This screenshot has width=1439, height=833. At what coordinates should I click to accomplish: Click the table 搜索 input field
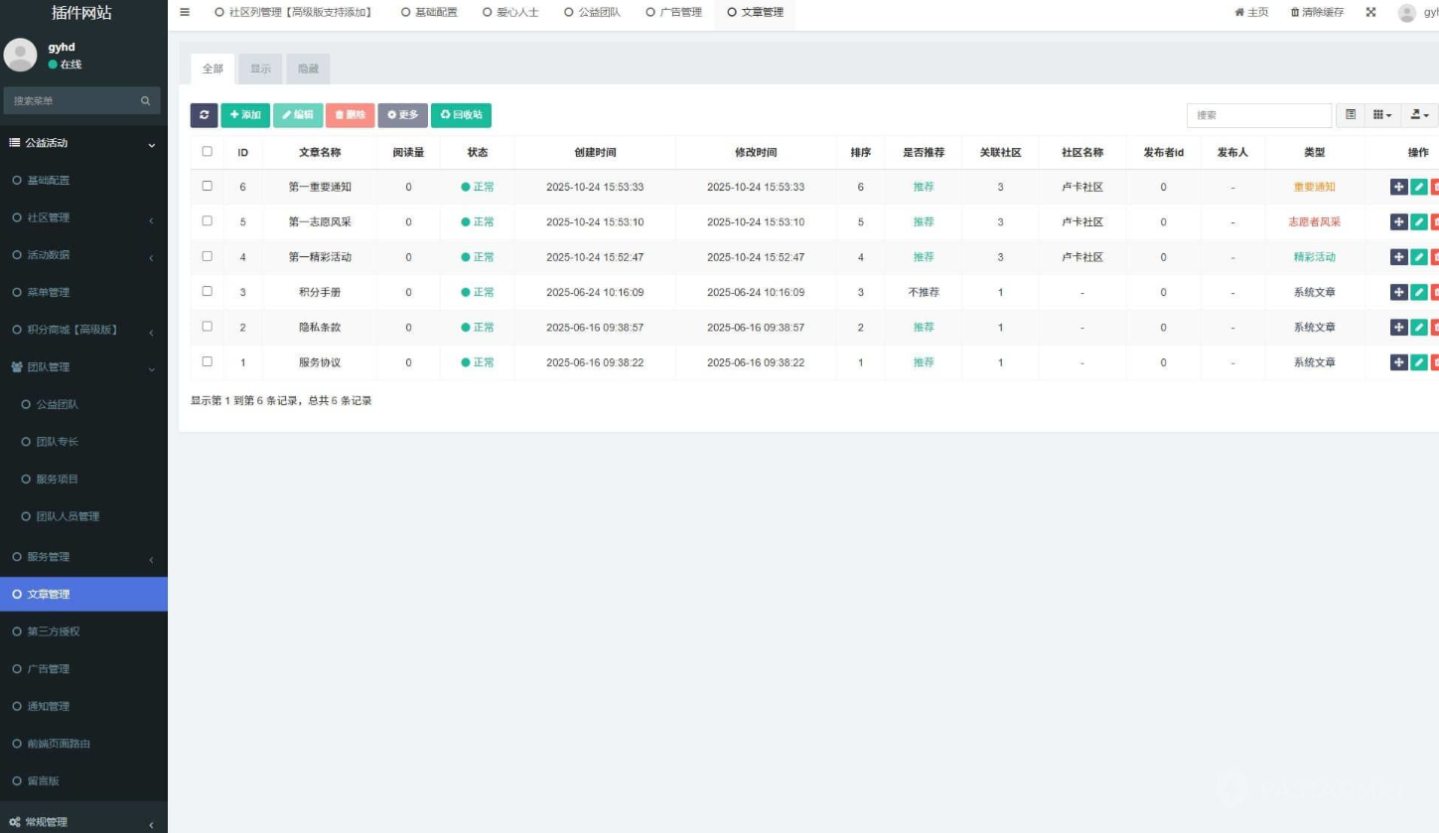[1258, 115]
